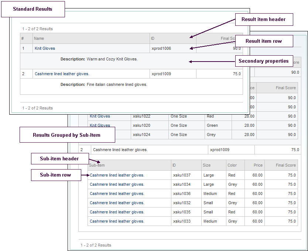
Task: Select the One Size cell in the xsku1024 row
Action: (186, 135)
